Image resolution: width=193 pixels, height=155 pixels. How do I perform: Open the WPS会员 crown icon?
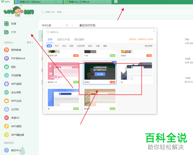(7, 101)
